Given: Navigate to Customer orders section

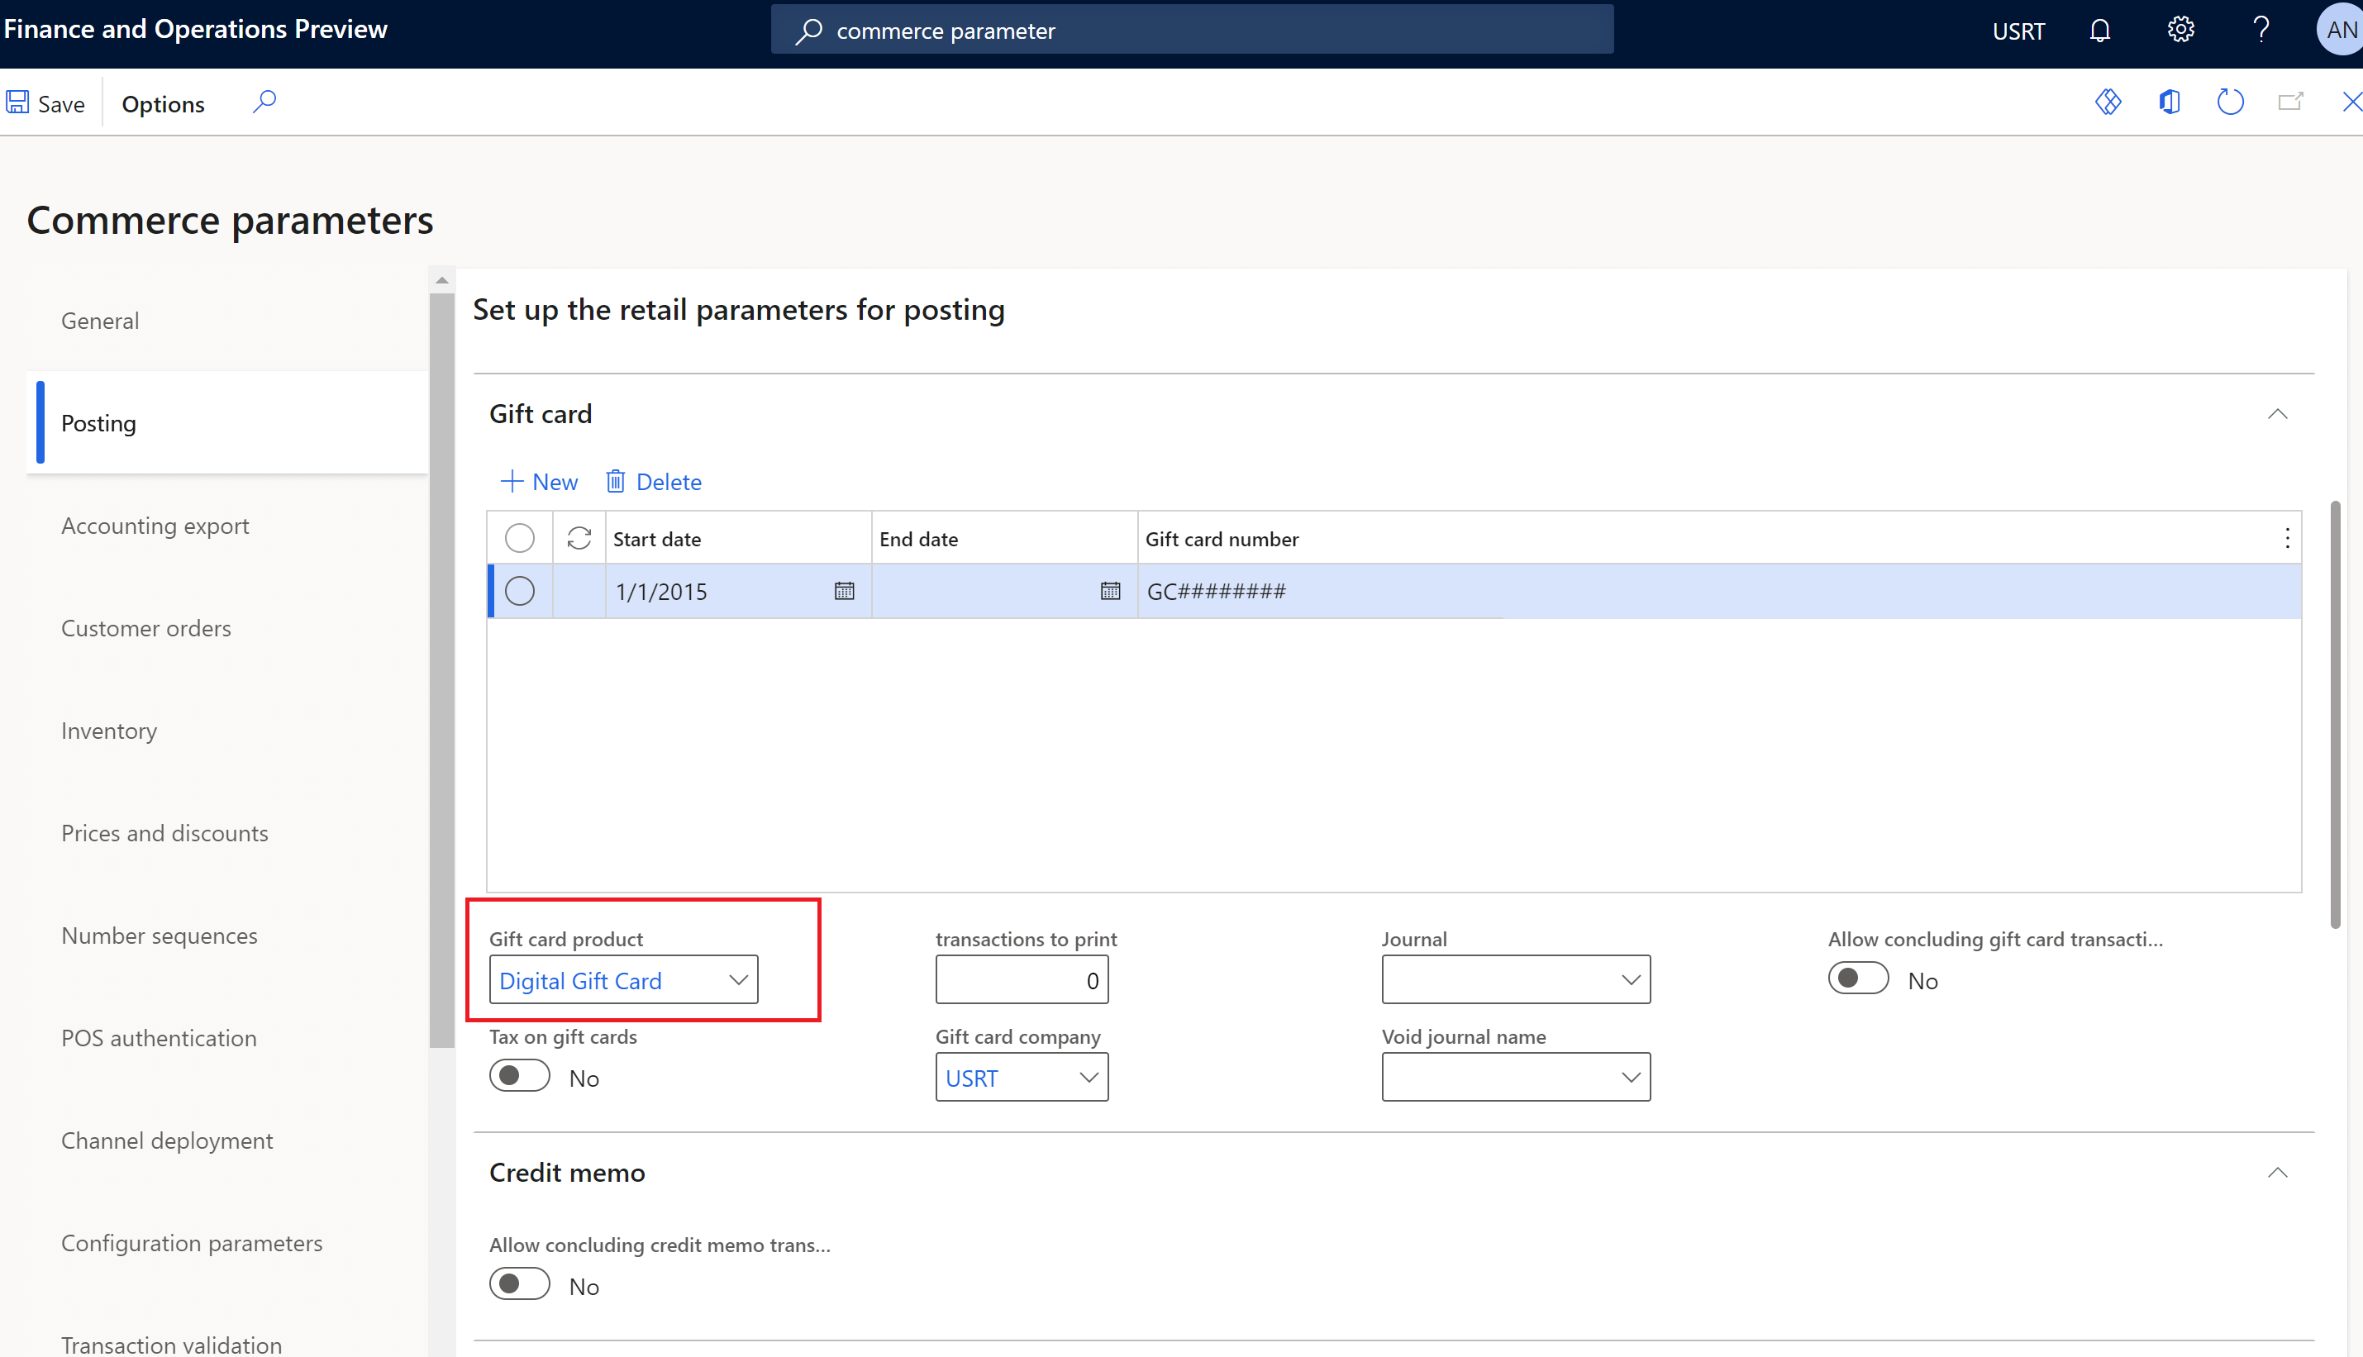Looking at the screenshot, I should (146, 626).
